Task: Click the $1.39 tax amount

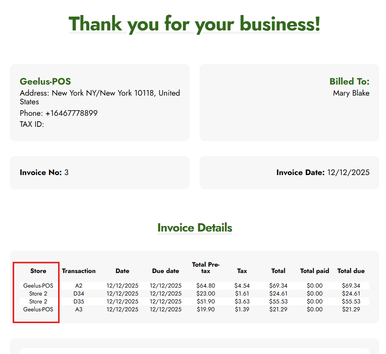Action: tap(242, 309)
